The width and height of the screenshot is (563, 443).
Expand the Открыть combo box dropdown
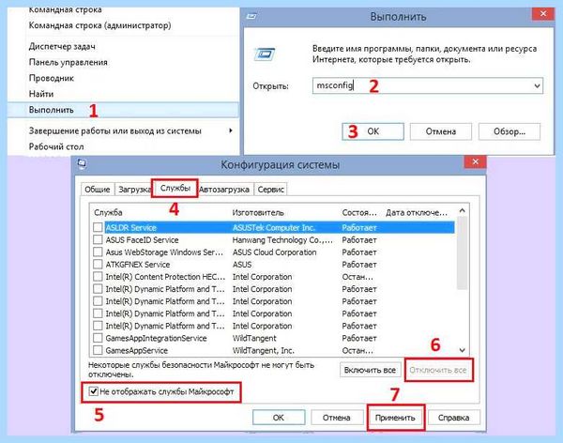tap(537, 85)
